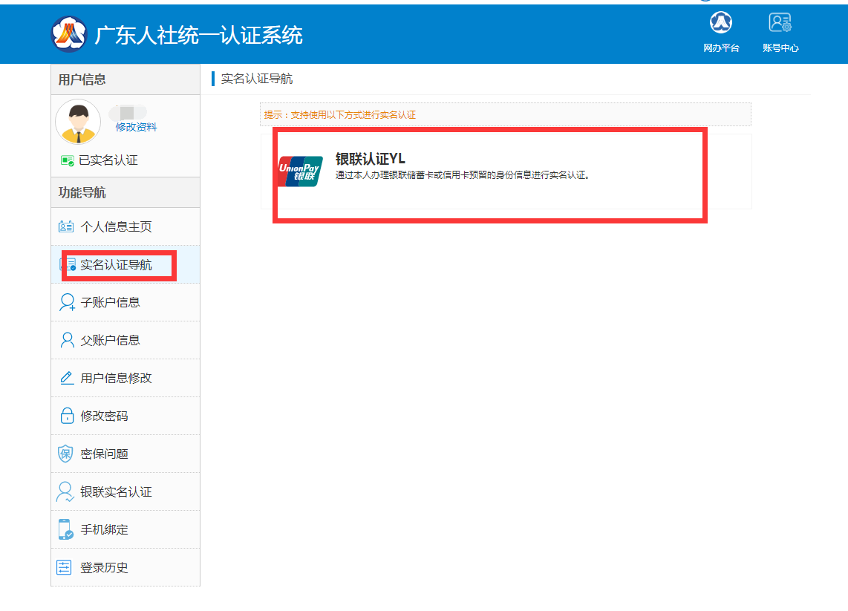Open 登录历史 login history
Image resolution: width=848 pixels, height=611 pixels.
point(104,568)
